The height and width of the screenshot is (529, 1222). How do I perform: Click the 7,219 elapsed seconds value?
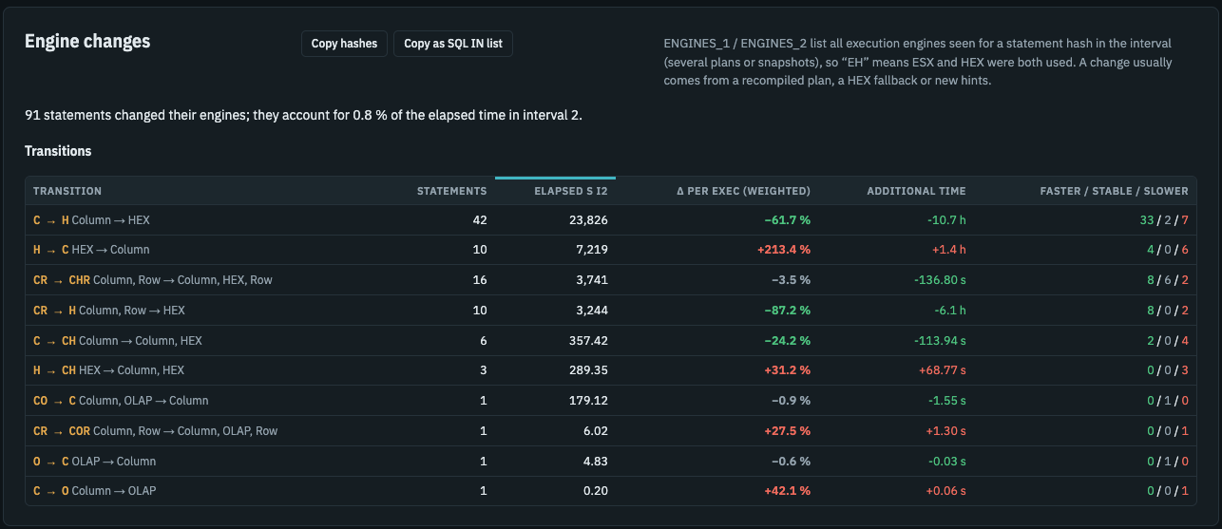[x=592, y=250]
